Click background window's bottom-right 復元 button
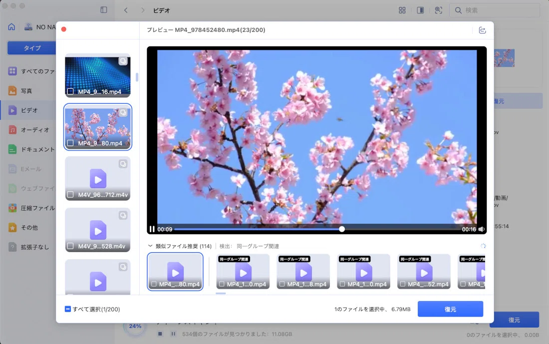This screenshot has height=344, width=549. tap(514, 320)
